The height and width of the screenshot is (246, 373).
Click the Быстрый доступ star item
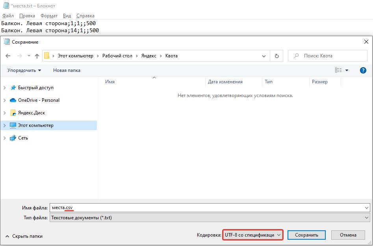point(35,88)
